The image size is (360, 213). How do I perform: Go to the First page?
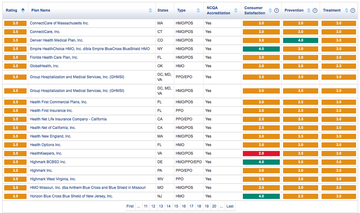coord(130,206)
